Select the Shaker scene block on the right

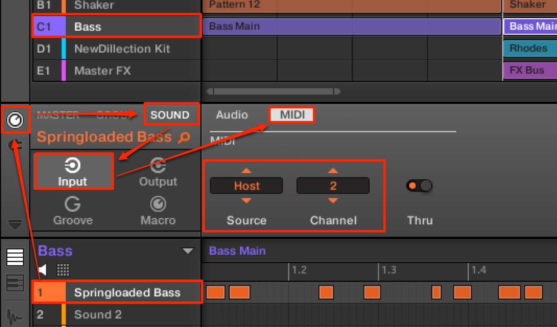(x=530, y=6)
